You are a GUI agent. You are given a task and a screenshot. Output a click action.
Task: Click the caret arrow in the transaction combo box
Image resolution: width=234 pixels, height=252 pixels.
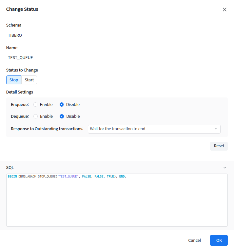[x=216, y=129]
